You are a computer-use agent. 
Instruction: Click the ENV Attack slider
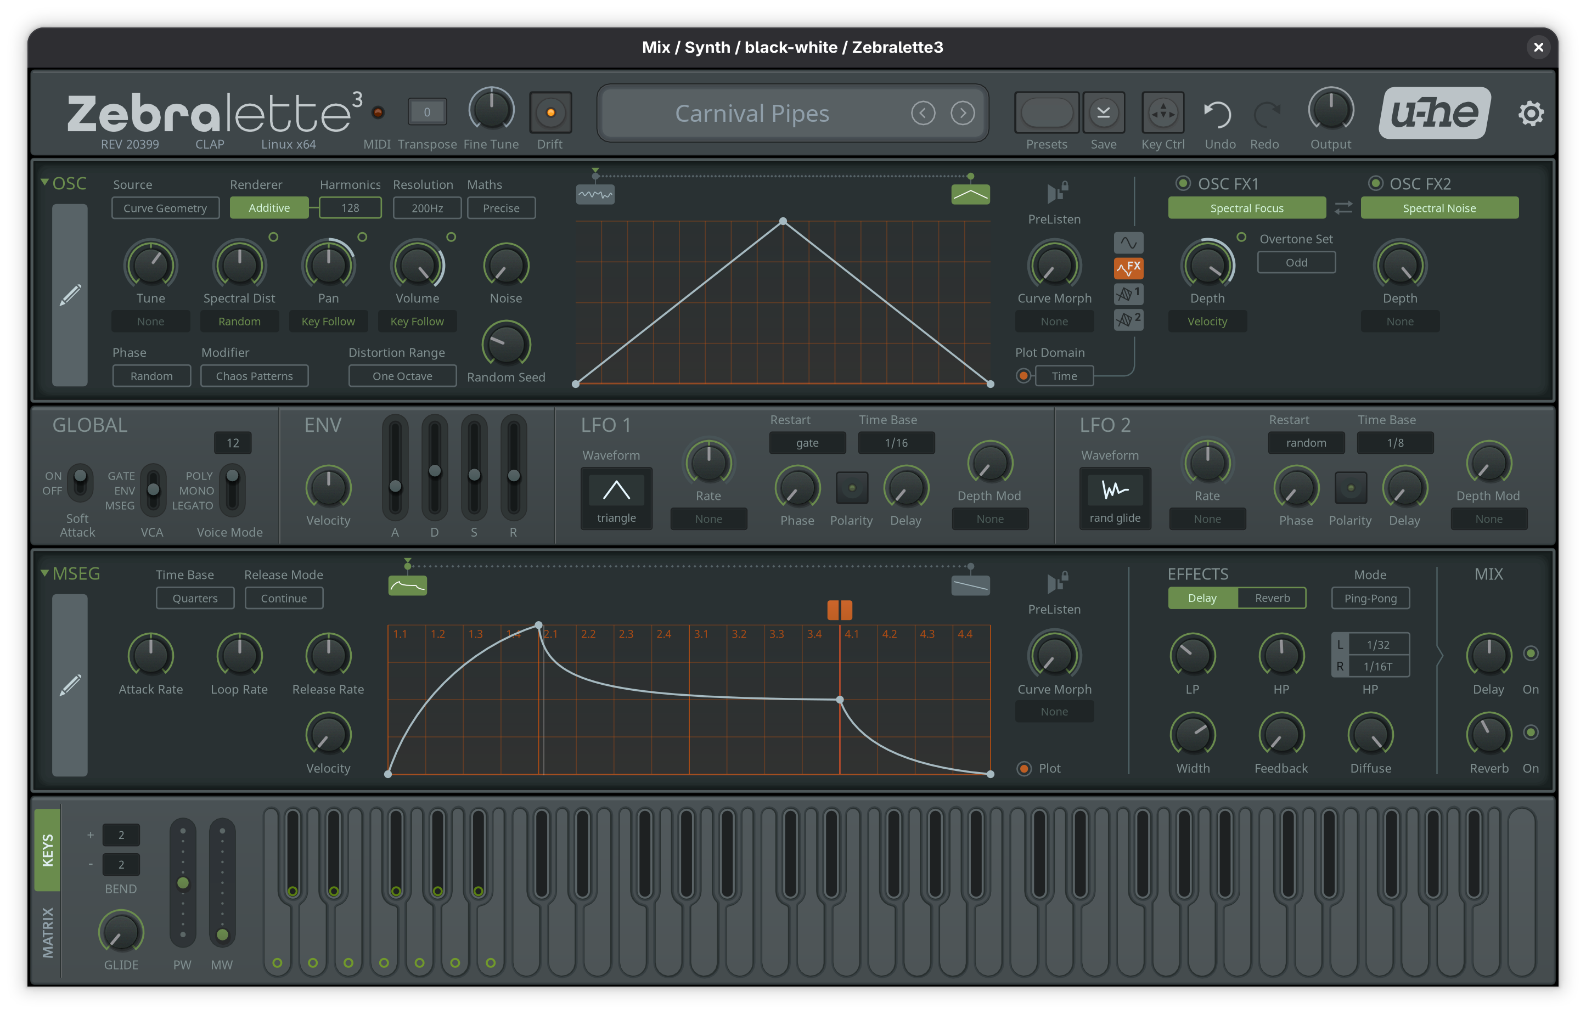coord(395,487)
